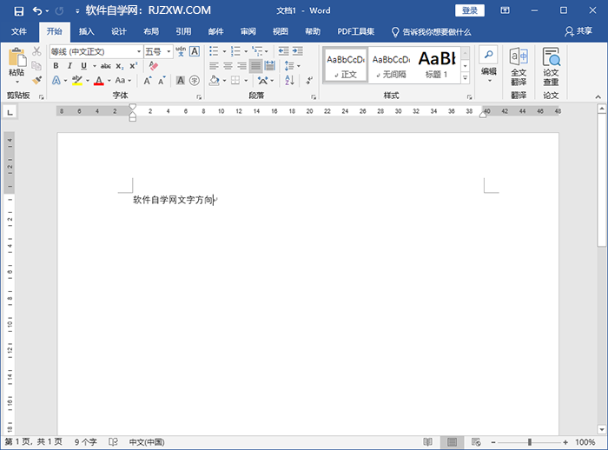Screen dimensions: 608x450
Task: Apply the red font color A button
Action: [99, 81]
